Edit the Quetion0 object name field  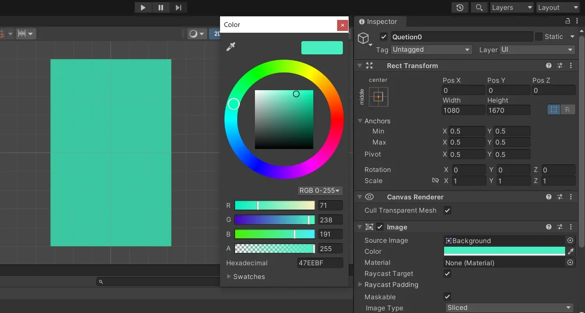461,37
